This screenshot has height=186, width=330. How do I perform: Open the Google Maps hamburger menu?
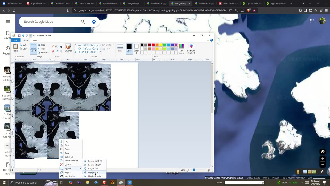tap(8, 22)
